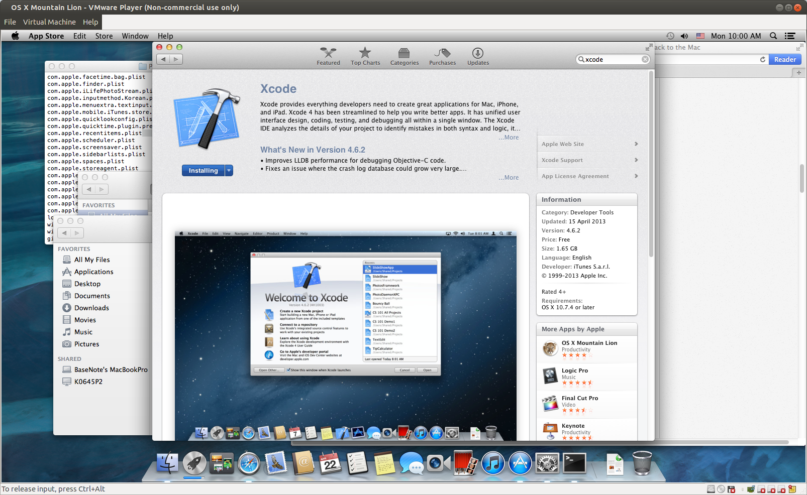
Task: Click the Xcode screenshot preview
Action: point(346,335)
